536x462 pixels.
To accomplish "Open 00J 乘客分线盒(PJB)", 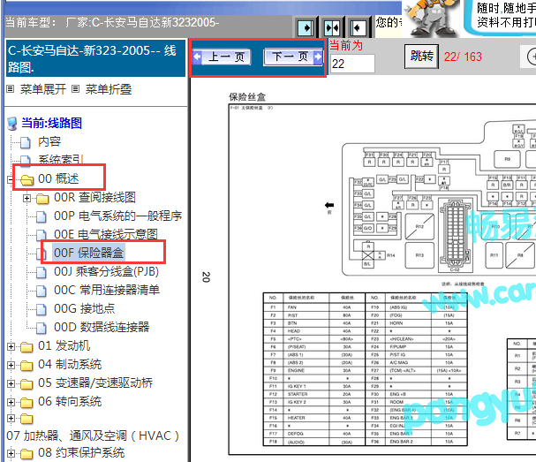I will (106, 271).
